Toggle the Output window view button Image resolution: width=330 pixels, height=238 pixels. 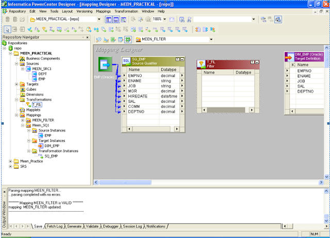point(116,20)
